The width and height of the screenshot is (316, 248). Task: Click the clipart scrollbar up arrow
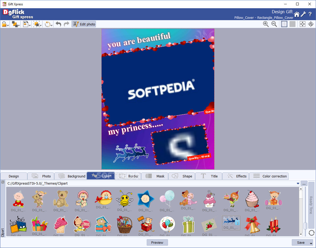tap(301, 189)
